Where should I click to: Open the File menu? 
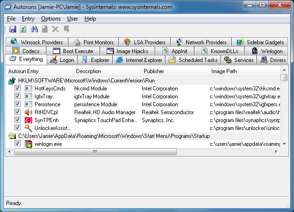11,19
